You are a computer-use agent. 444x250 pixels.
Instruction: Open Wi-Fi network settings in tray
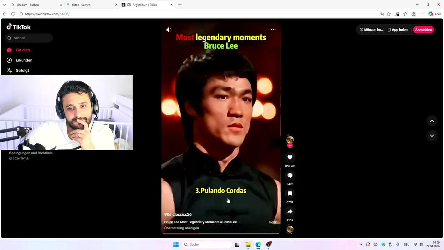[x=415, y=244]
